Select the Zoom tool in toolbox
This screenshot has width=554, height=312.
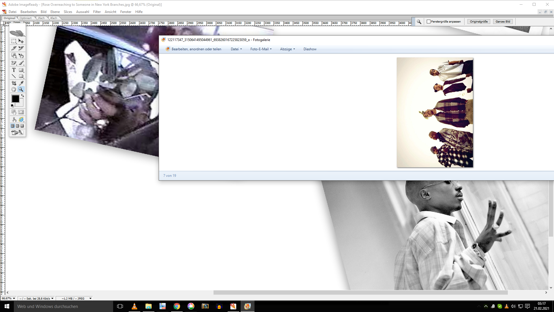(21, 90)
